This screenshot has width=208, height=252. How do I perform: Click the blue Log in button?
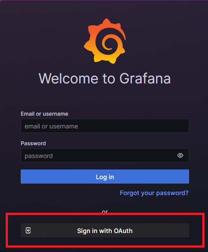tap(105, 177)
